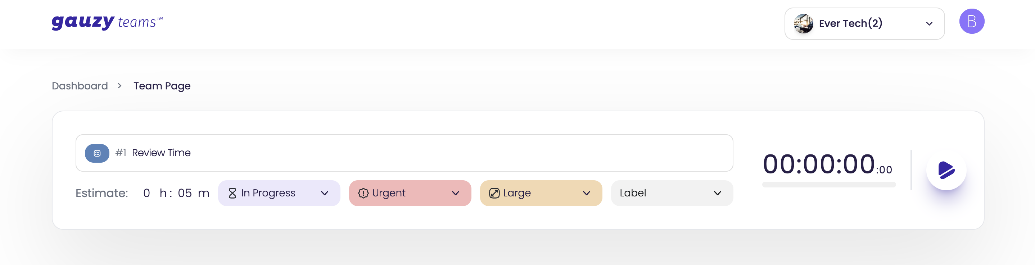Click the estimate minutes value 05
Viewport: 1035px width, 265px height.
187,193
